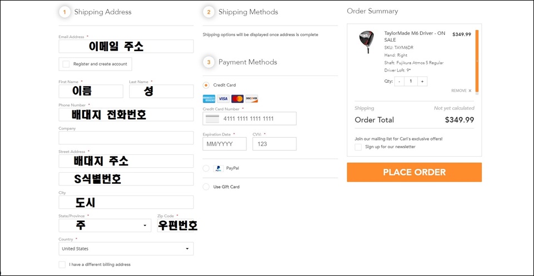The width and height of the screenshot is (534, 276).
Task: Select the PayPal payment radio button
Action: click(206, 168)
